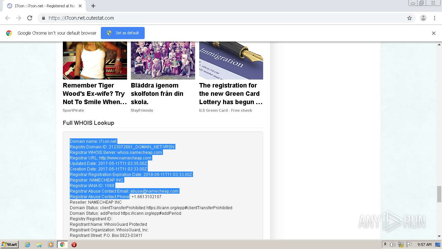The height and width of the screenshot is (249, 442).
Task: Click the browser forward arrow
Action: (19, 18)
